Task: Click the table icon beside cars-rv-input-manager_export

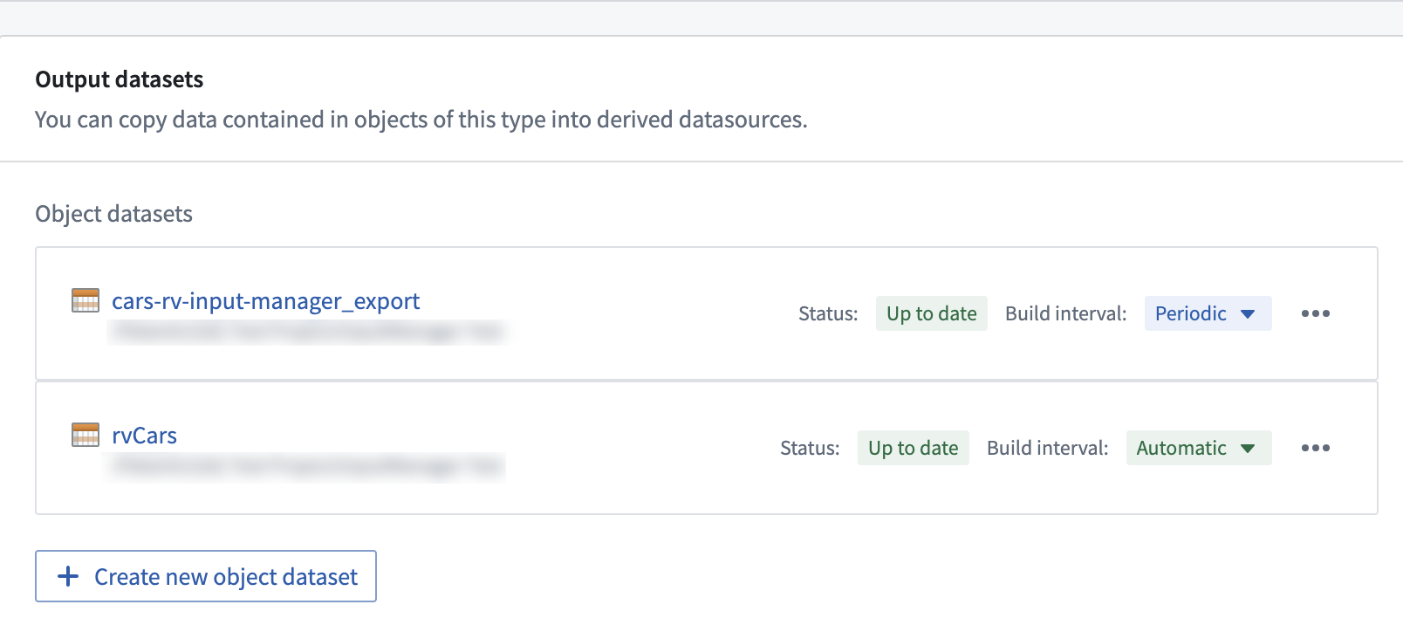Action: pyautogui.click(x=86, y=300)
